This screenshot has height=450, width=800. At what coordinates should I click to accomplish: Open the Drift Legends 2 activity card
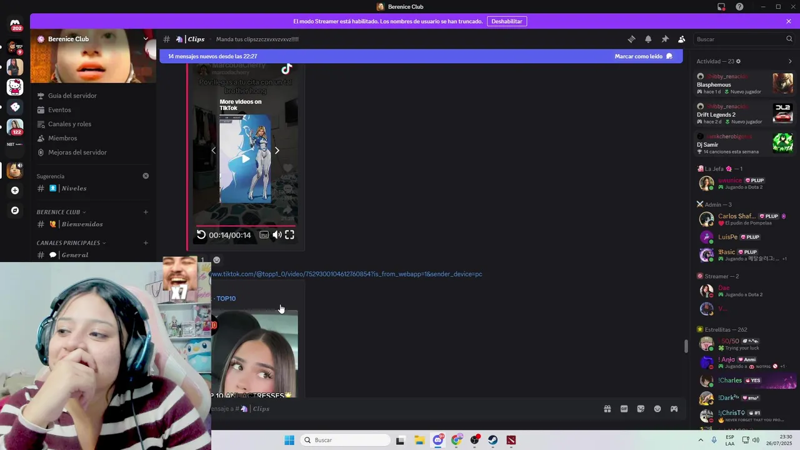[x=745, y=114]
